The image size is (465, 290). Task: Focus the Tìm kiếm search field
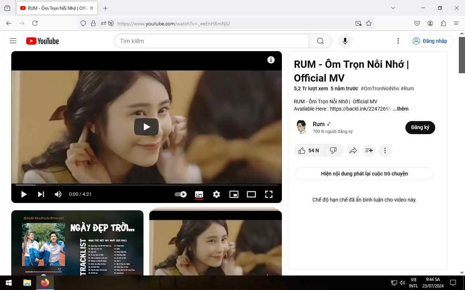coord(212,41)
